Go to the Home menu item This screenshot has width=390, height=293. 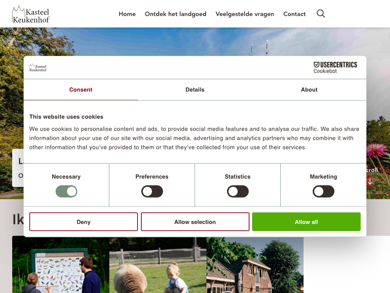tap(127, 14)
